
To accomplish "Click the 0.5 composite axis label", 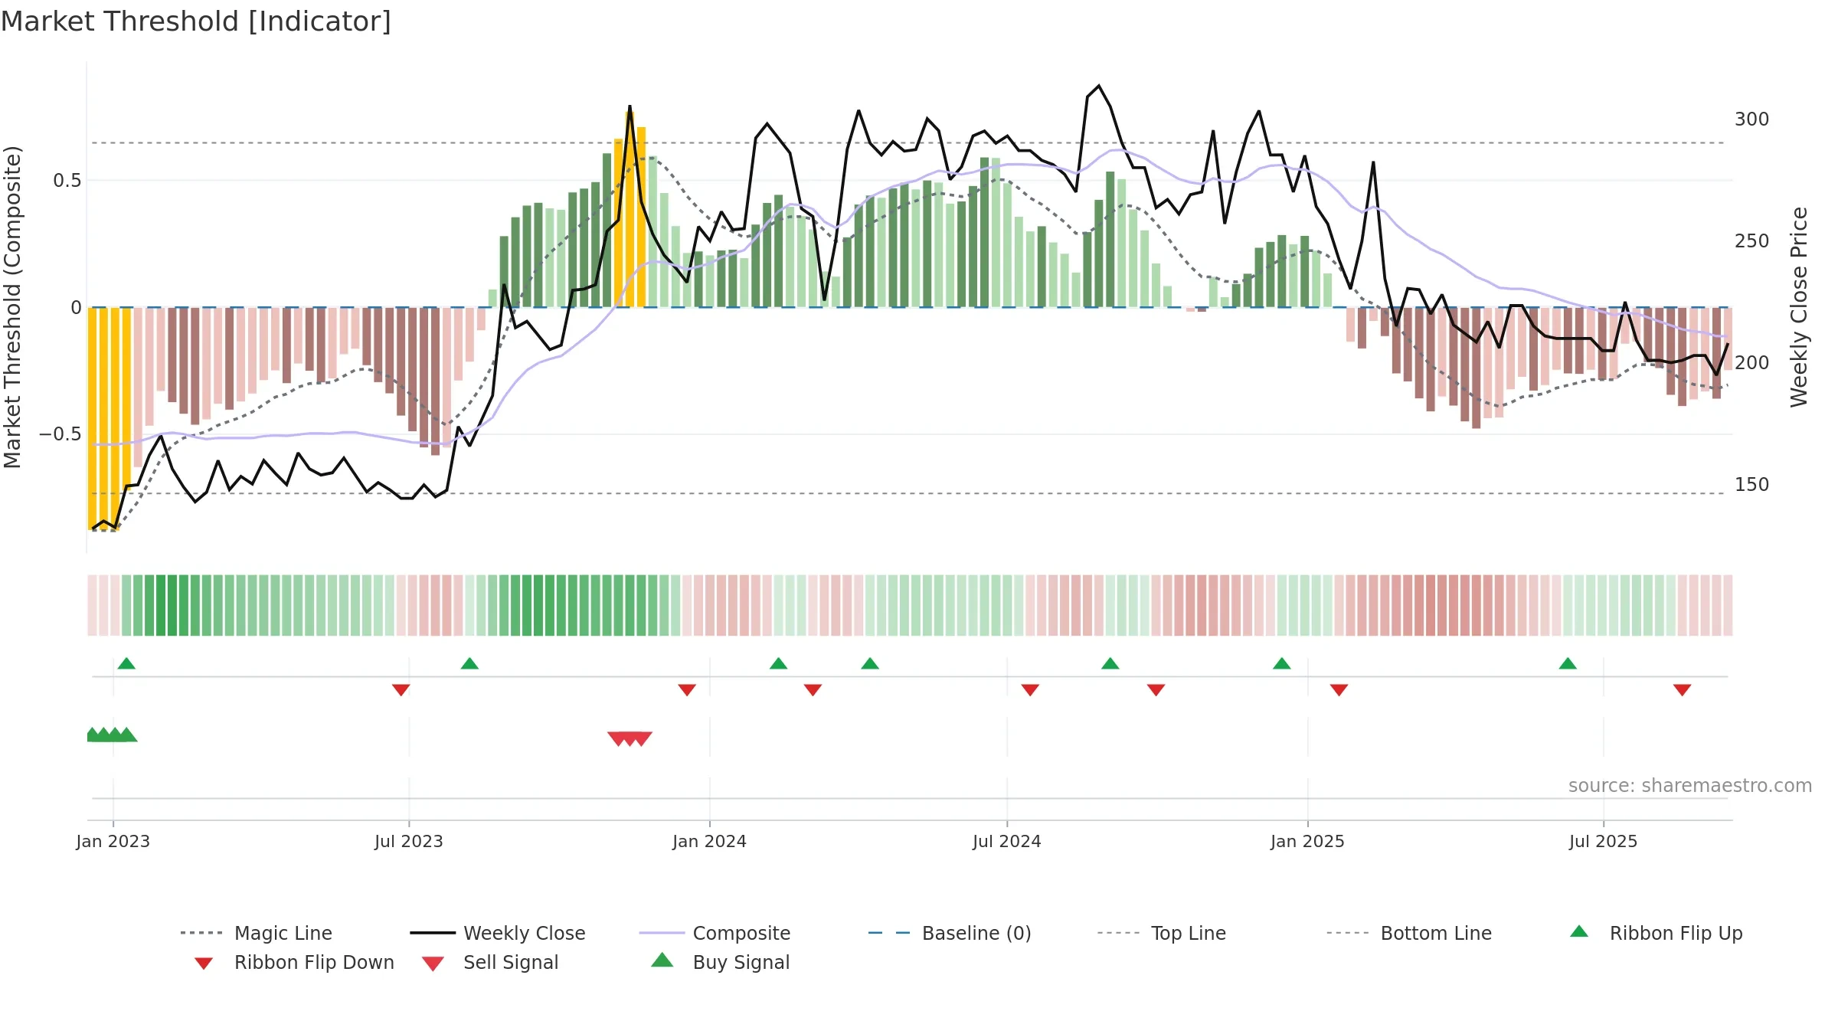I will [67, 181].
